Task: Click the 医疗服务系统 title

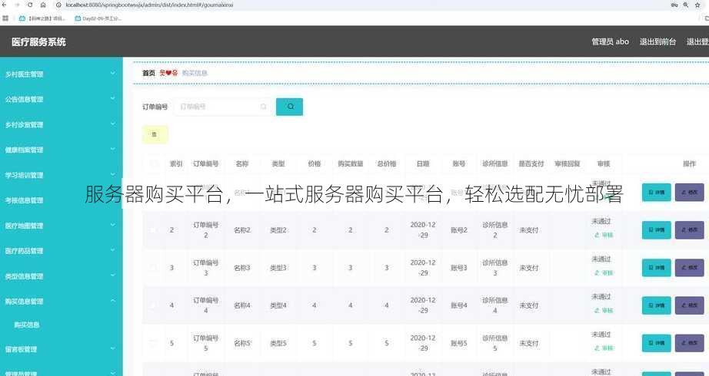Action: [x=38, y=42]
